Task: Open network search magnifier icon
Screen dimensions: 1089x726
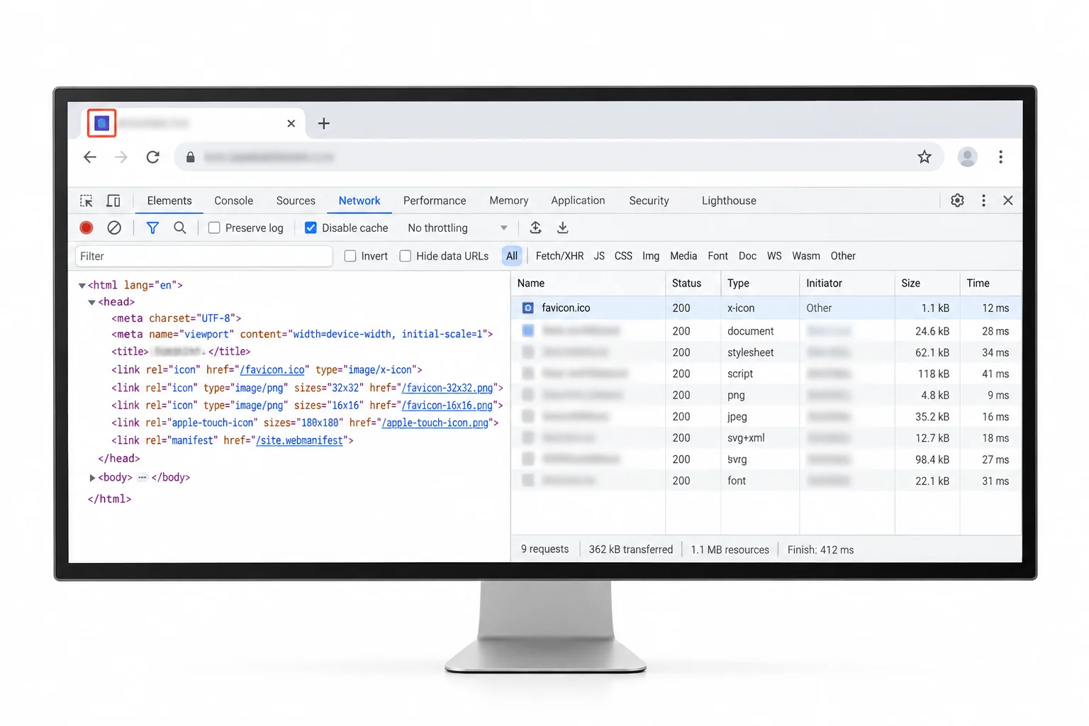Action: 180,228
